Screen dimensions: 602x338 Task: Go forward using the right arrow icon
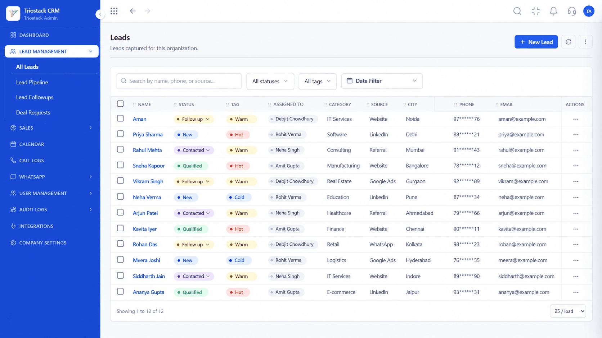tap(148, 11)
